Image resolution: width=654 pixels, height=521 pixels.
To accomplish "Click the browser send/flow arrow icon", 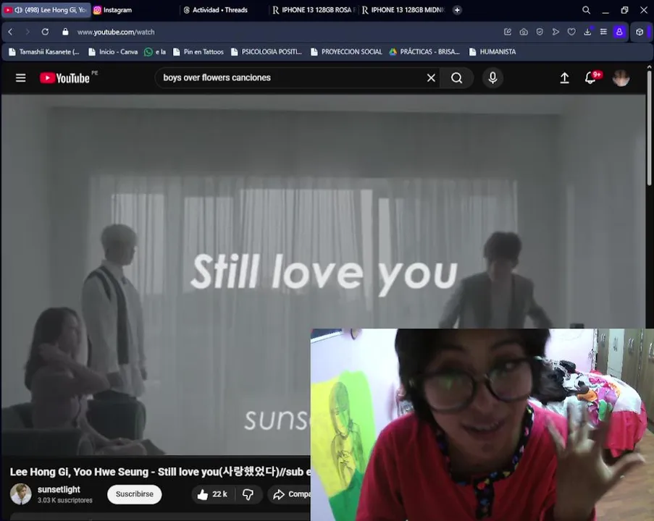I will (556, 32).
